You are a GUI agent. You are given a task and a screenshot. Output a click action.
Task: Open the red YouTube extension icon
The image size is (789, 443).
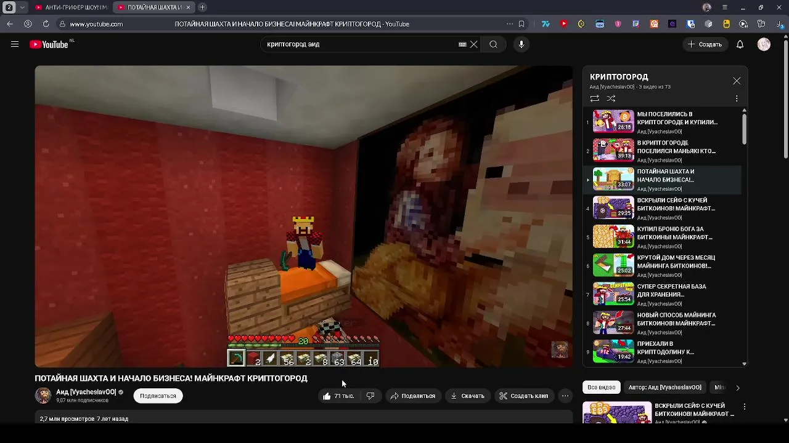point(563,24)
